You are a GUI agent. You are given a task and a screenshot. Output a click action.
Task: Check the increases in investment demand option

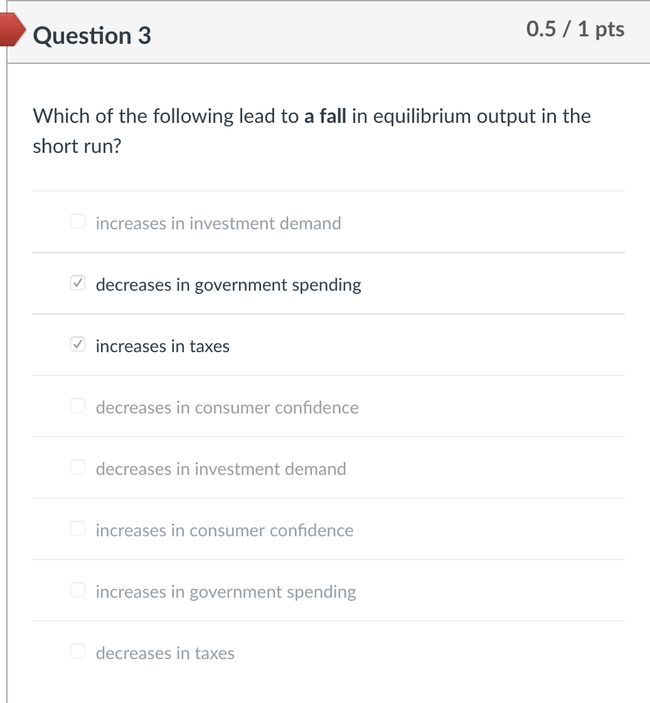click(78, 221)
